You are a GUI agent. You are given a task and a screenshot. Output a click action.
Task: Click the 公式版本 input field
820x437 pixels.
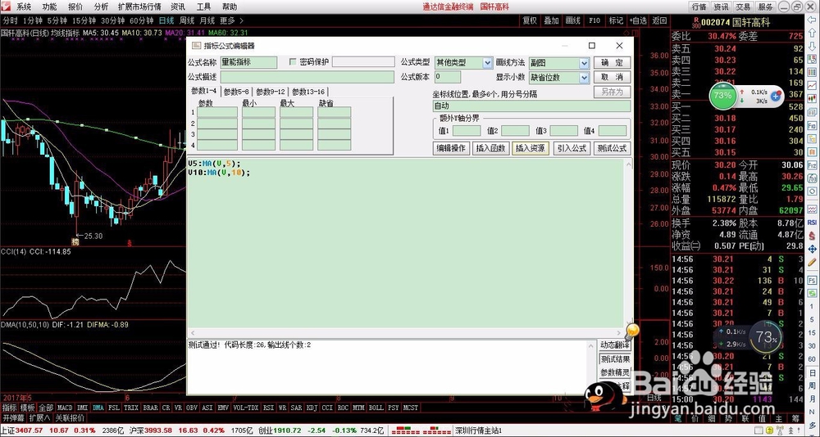[448, 77]
